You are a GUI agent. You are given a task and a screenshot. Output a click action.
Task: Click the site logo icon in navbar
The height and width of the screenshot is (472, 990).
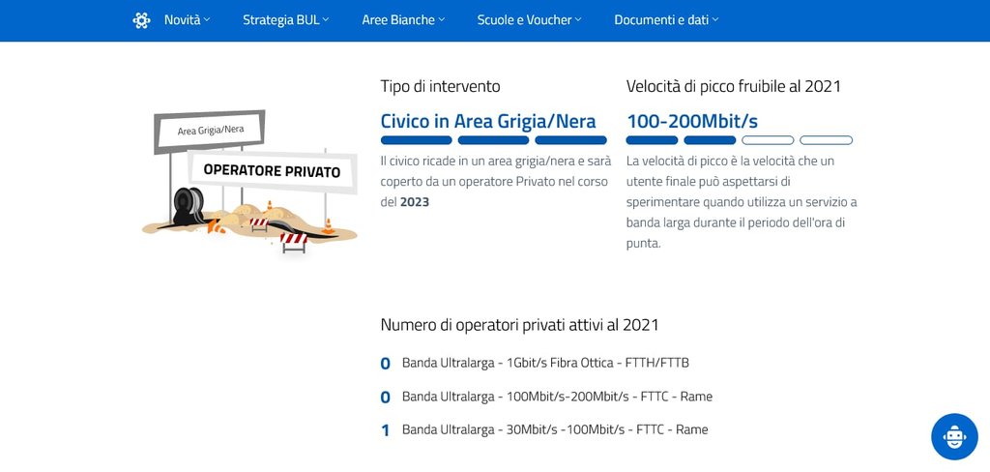pos(141,20)
